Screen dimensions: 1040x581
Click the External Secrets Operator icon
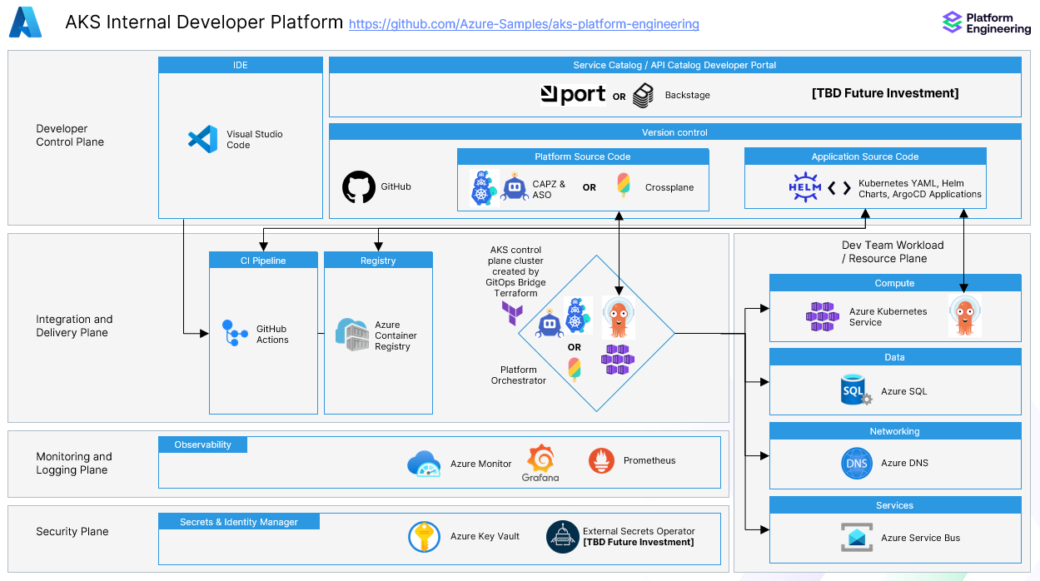(563, 537)
